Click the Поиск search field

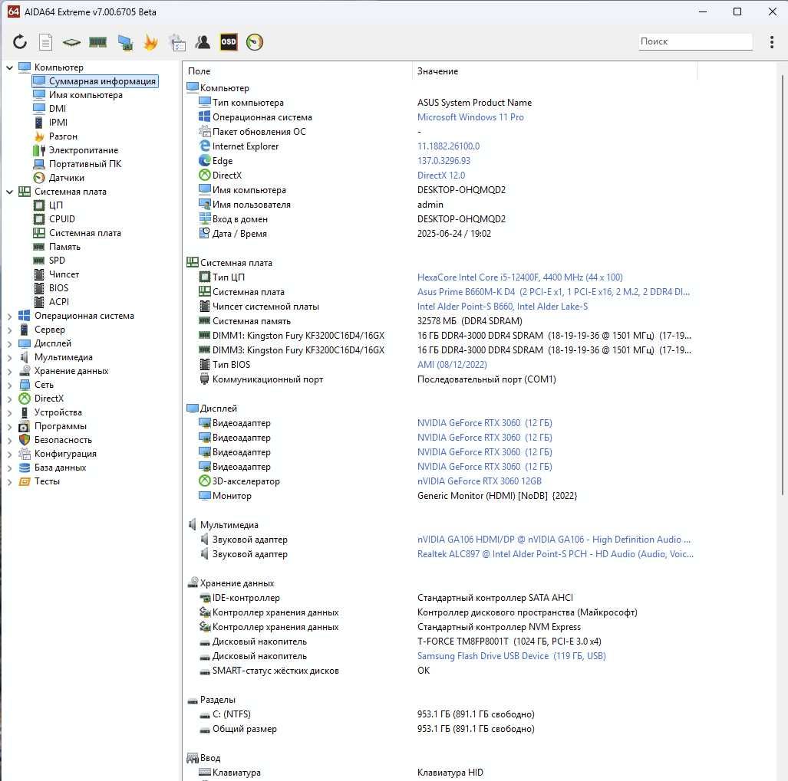pos(695,41)
